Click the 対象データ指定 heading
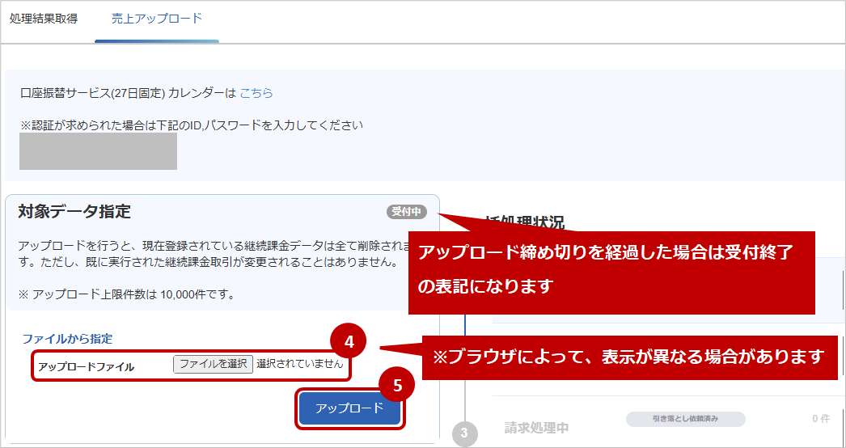The image size is (846, 448). pos(74,212)
